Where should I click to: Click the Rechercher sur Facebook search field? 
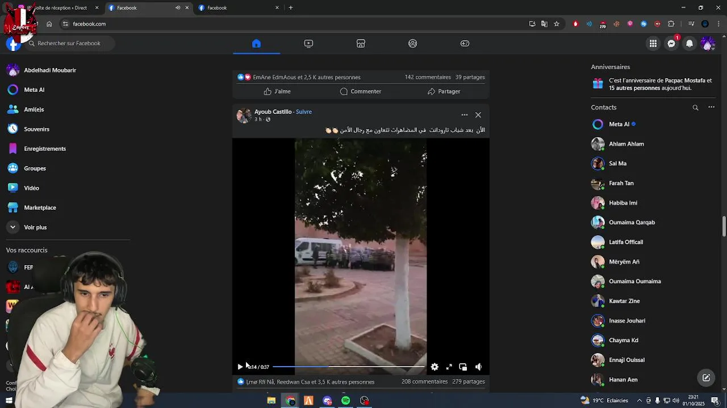69,44
